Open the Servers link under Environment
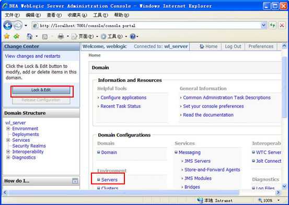The height and width of the screenshot is (205, 289). (109, 180)
